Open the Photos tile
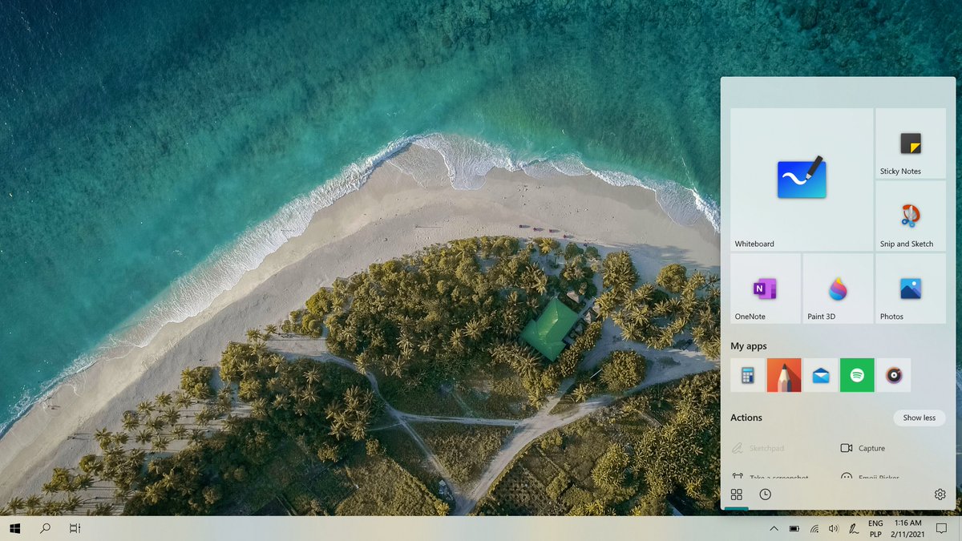Viewport: 962px width, 541px height. click(x=911, y=289)
